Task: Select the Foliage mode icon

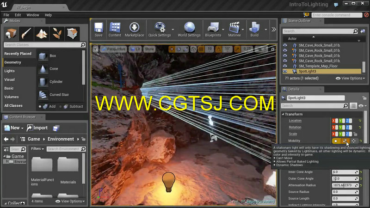Action: click(57, 33)
